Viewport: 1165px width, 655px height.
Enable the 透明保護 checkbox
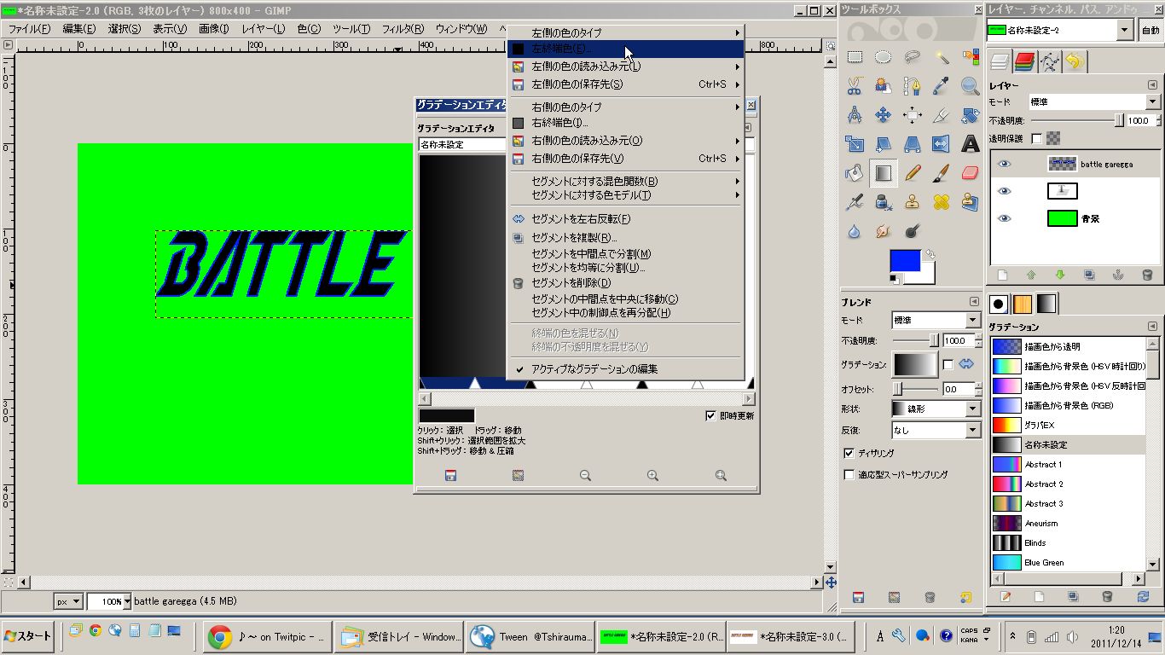coord(1036,138)
